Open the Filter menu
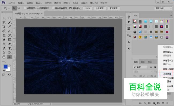This screenshot has height=106, width=174. coord(67,3)
